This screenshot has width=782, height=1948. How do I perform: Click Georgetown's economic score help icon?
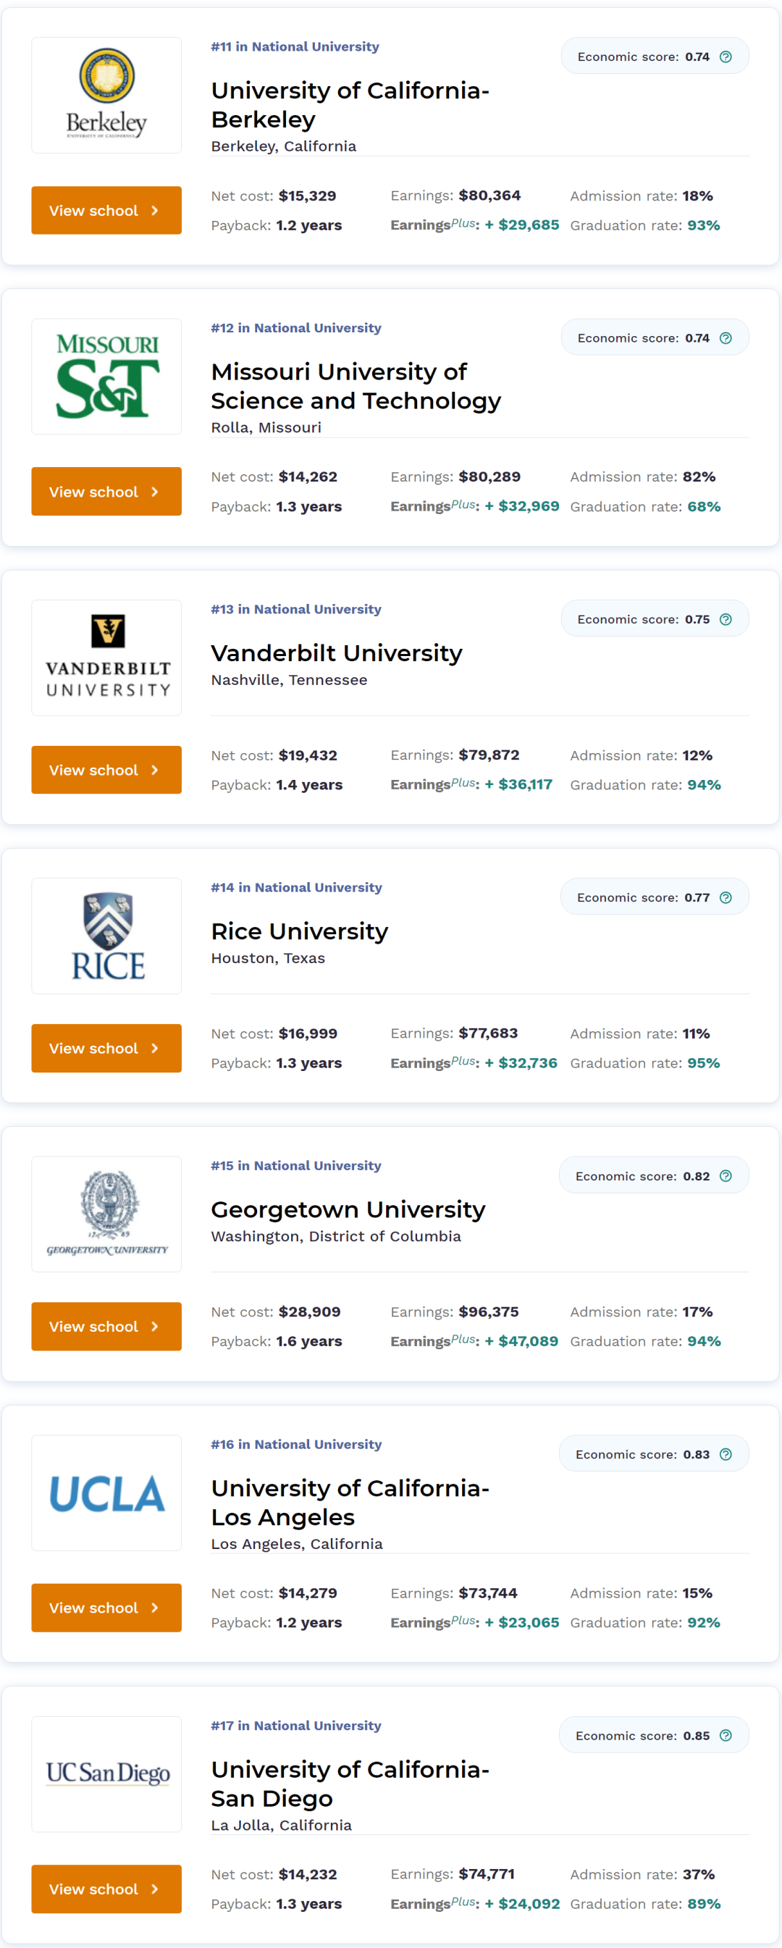(x=726, y=1176)
